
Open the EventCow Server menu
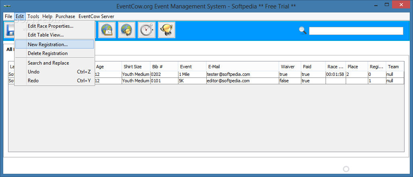point(96,16)
